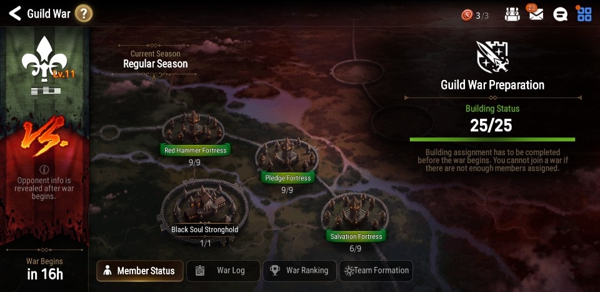600x292 pixels.
Task: Select Pledge Fortress label
Action: click(x=287, y=178)
